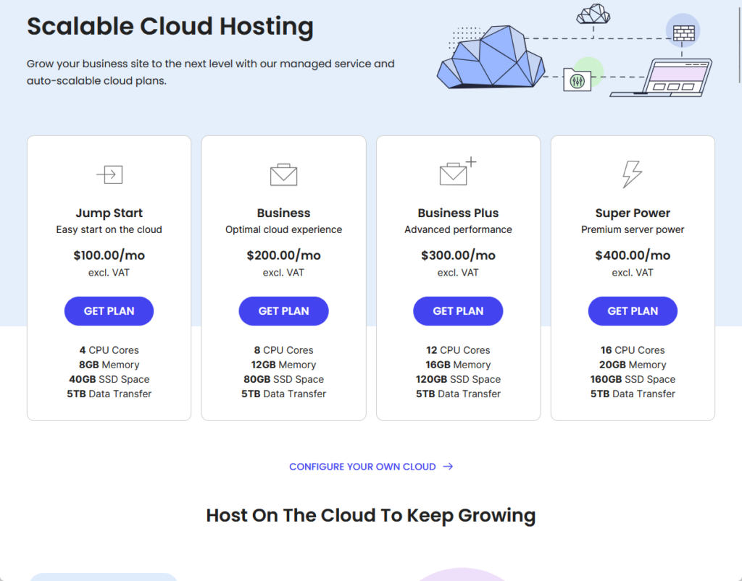Click the Business briefcase icon

pyautogui.click(x=283, y=175)
